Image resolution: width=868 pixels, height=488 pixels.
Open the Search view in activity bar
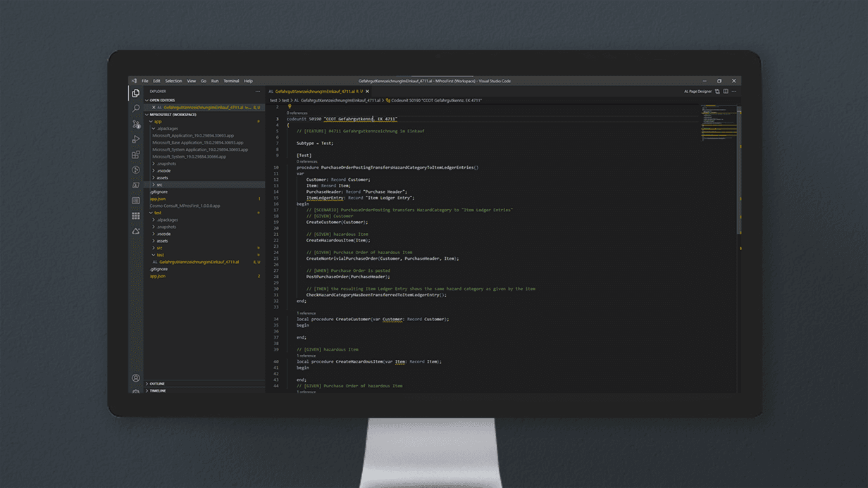[136, 108]
